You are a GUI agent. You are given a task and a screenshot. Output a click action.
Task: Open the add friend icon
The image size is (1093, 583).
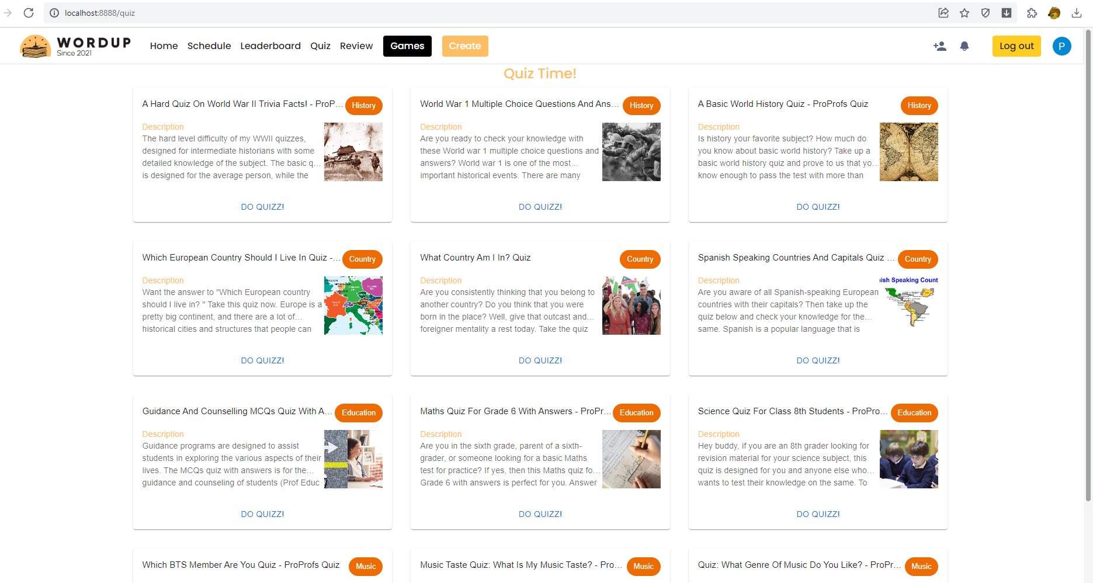tap(939, 46)
